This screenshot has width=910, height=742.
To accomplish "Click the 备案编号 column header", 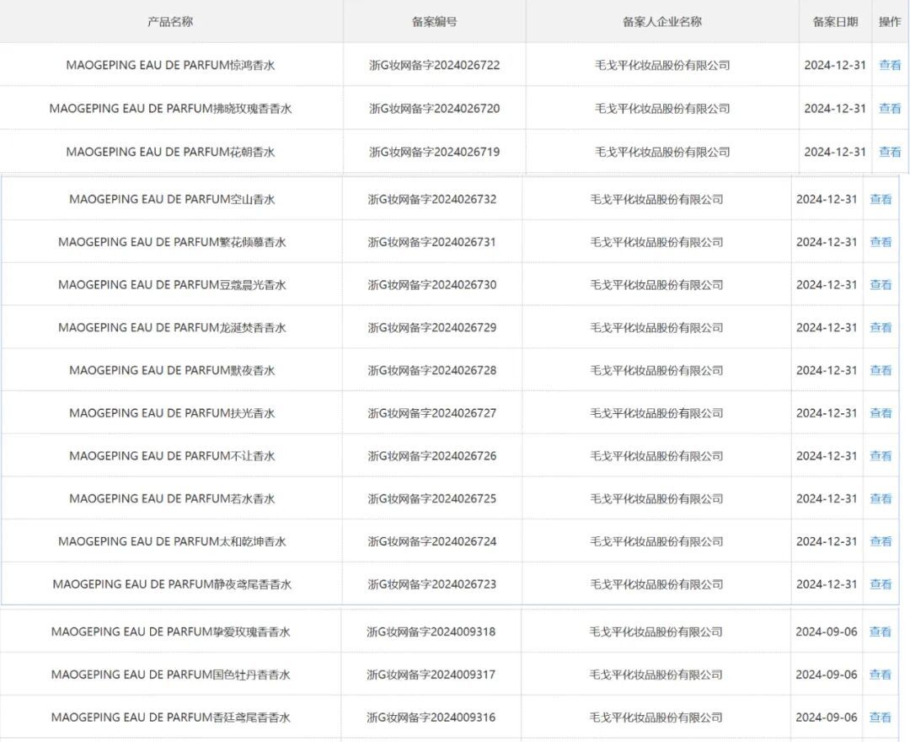I will click(x=434, y=21).
